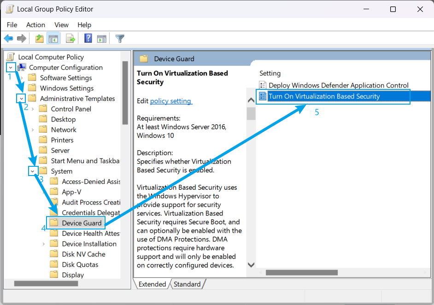This screenshot has height=305, width=434.
Task: Click the Access-Denied Assistance folder icon
Action: (x=54, y=181)
